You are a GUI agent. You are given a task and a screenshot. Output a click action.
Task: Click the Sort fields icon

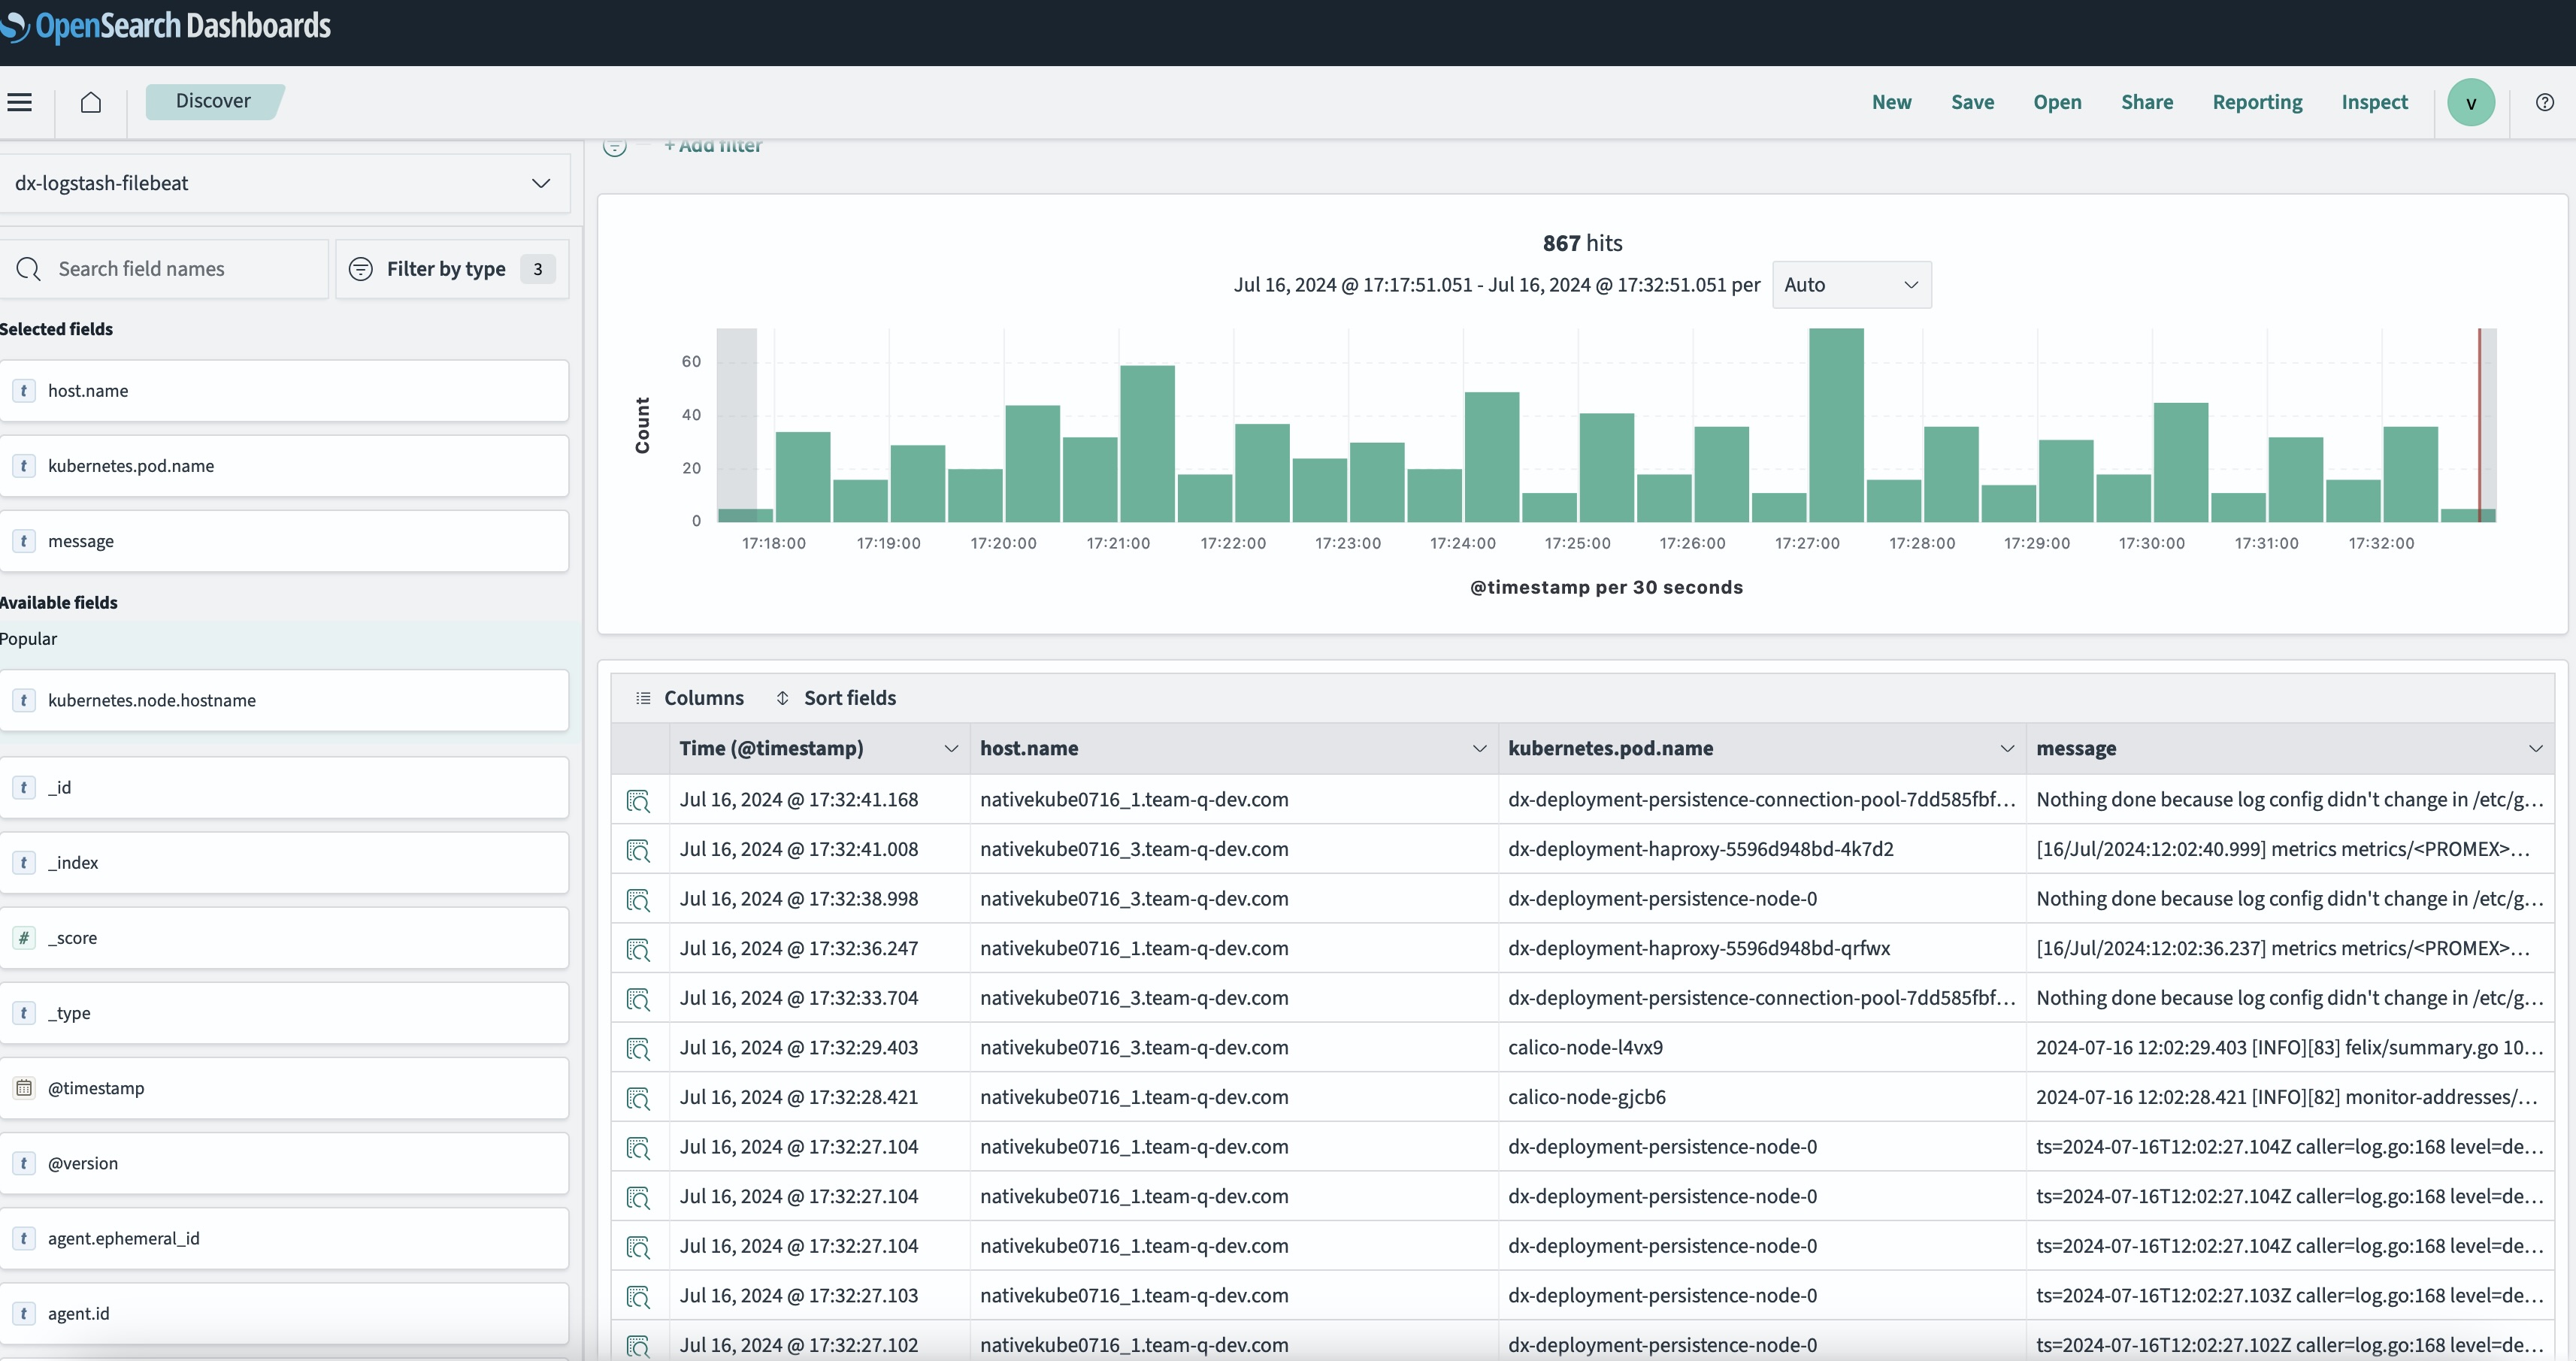point(783,698)
